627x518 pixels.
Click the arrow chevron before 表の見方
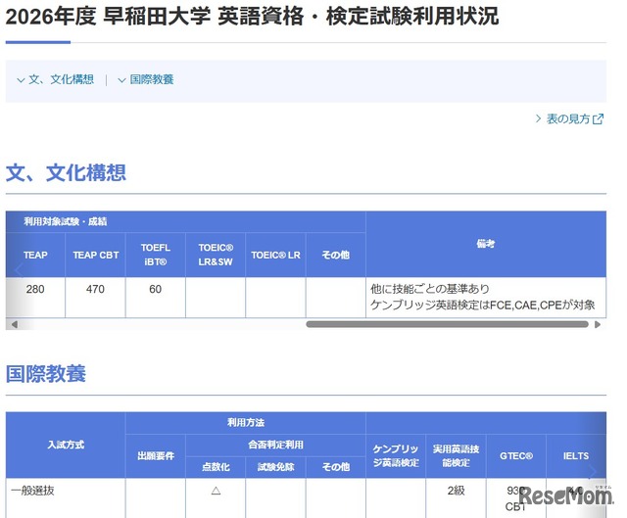pos(538,118)
